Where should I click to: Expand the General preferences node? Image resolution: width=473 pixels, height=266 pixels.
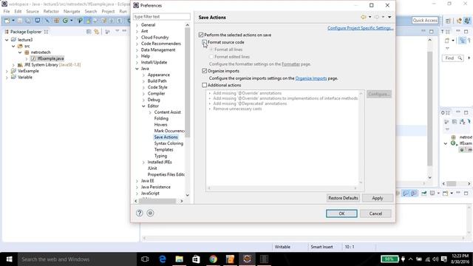pyautogui.click(x=137, y=25)
